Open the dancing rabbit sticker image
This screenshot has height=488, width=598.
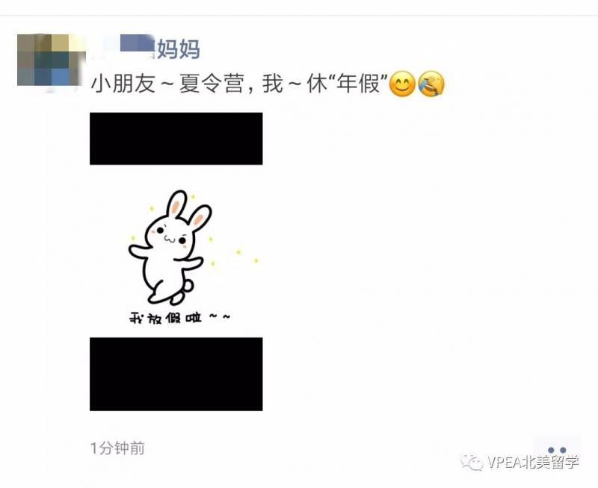(x=176, y=251)
